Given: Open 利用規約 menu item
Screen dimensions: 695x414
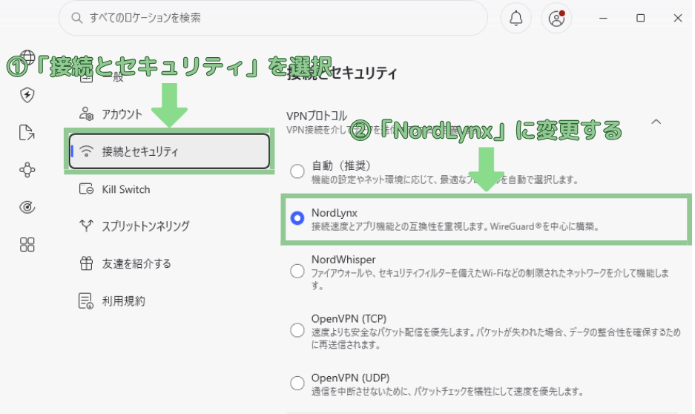Looking at the screenshot, I should (169, 301).
